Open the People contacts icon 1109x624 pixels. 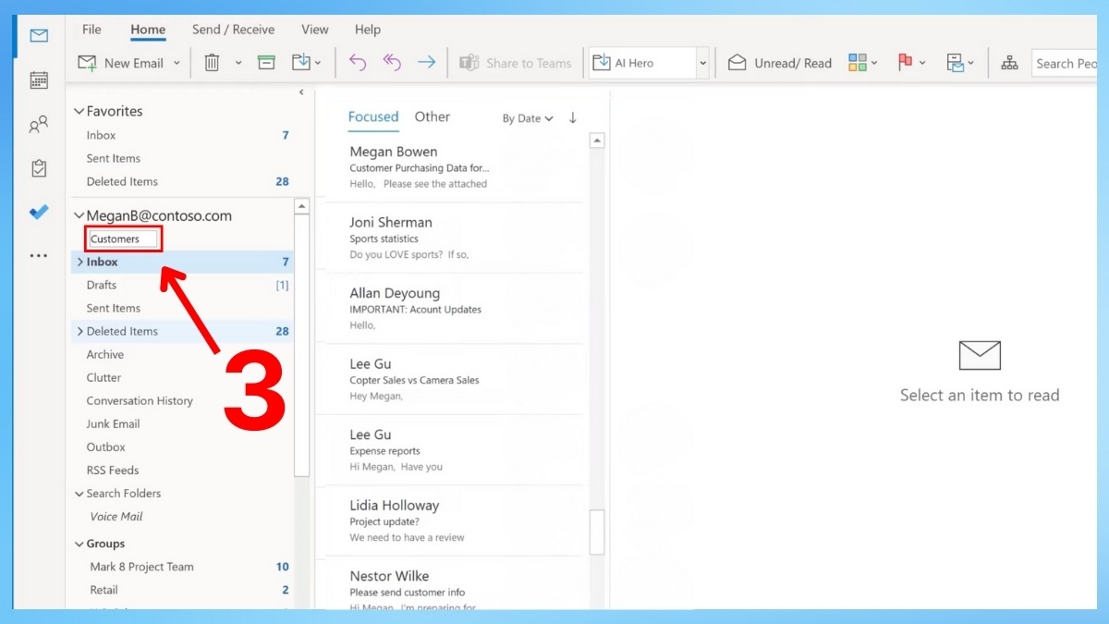[x=39, y=125]
